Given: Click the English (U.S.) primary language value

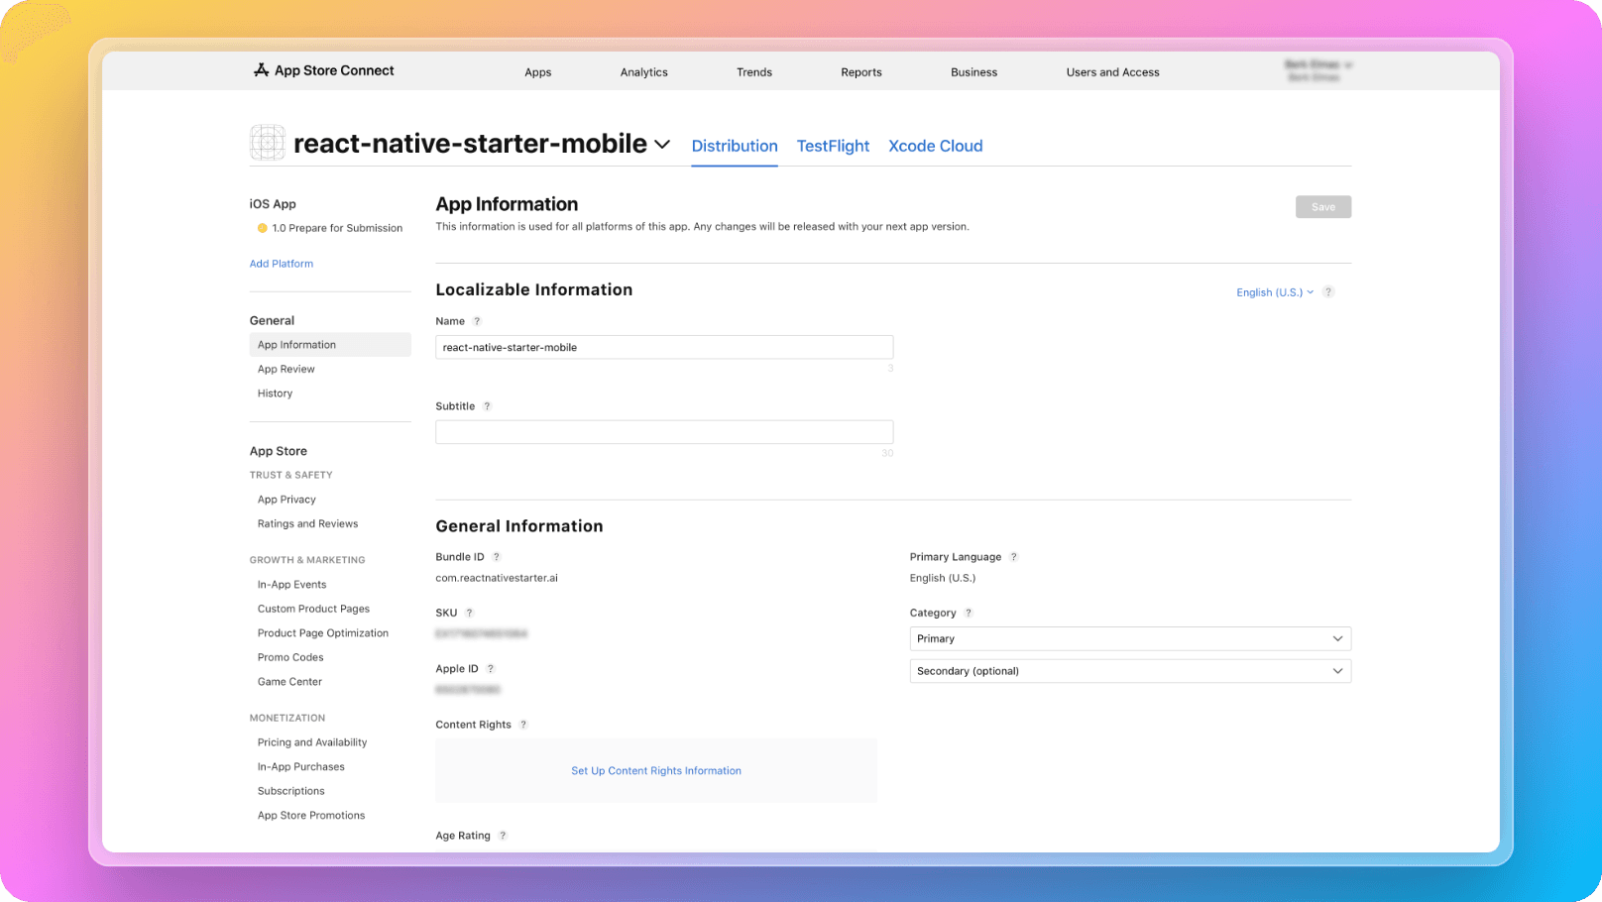Looking at the screenshot, I should [943, 578].
